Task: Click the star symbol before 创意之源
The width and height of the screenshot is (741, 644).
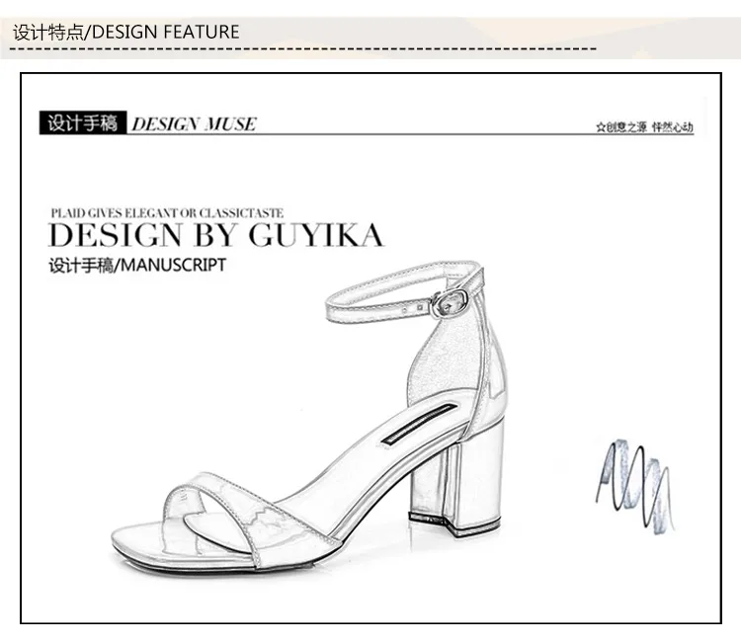Action: (x=601, y=127)
